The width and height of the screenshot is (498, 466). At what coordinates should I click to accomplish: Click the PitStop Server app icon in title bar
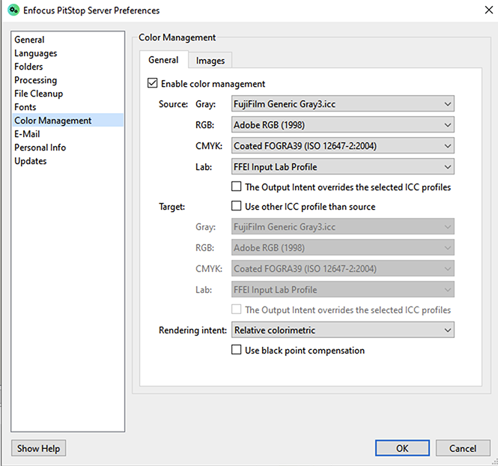pyautogui.click(x=13, y=10)
